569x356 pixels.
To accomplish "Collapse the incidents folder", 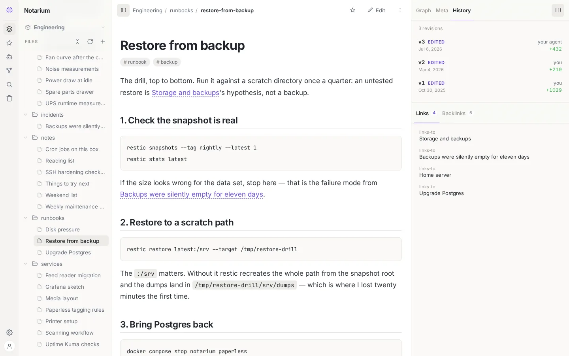I will tap(26, 115).
